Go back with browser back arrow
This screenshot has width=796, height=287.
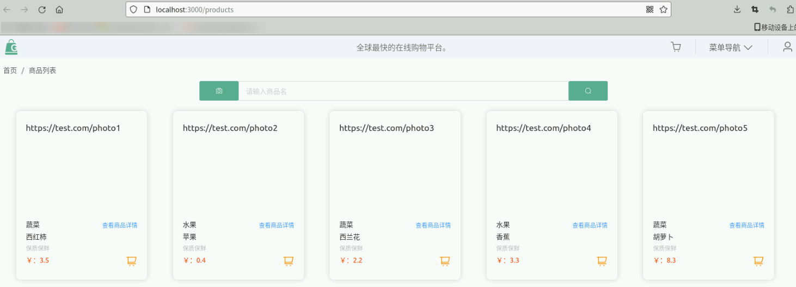click(x=7, y=9)
